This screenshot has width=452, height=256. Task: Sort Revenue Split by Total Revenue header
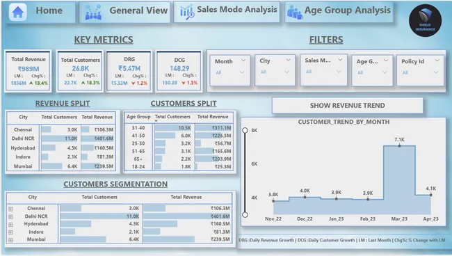pos(97,117)
